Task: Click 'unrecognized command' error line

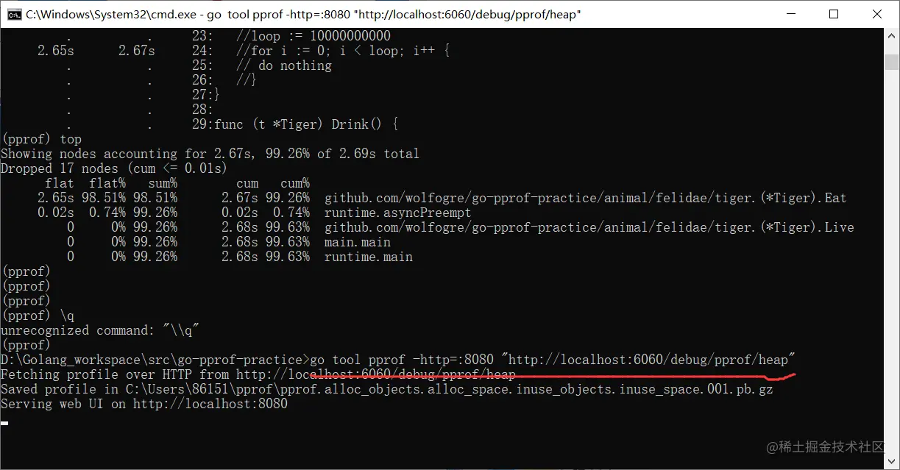Action: [100, 330]
